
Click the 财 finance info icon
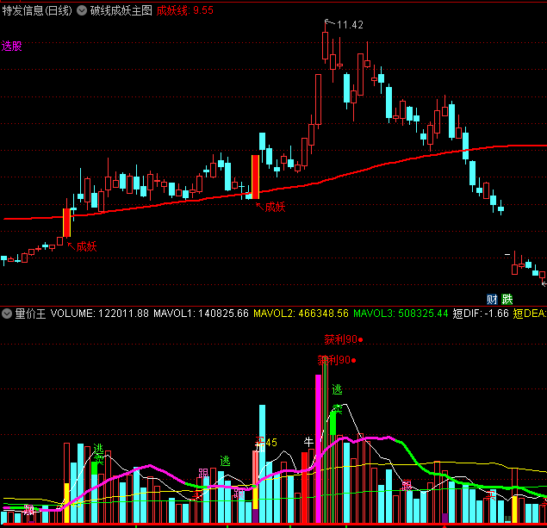point(492,299)
